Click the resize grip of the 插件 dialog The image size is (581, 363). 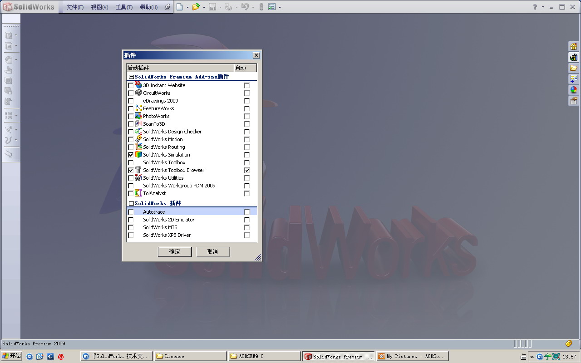[258, 257]
